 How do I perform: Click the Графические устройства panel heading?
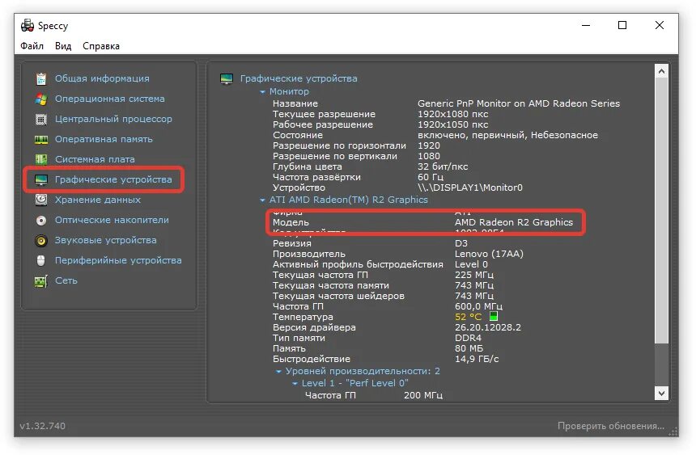[x=299, y=78]
